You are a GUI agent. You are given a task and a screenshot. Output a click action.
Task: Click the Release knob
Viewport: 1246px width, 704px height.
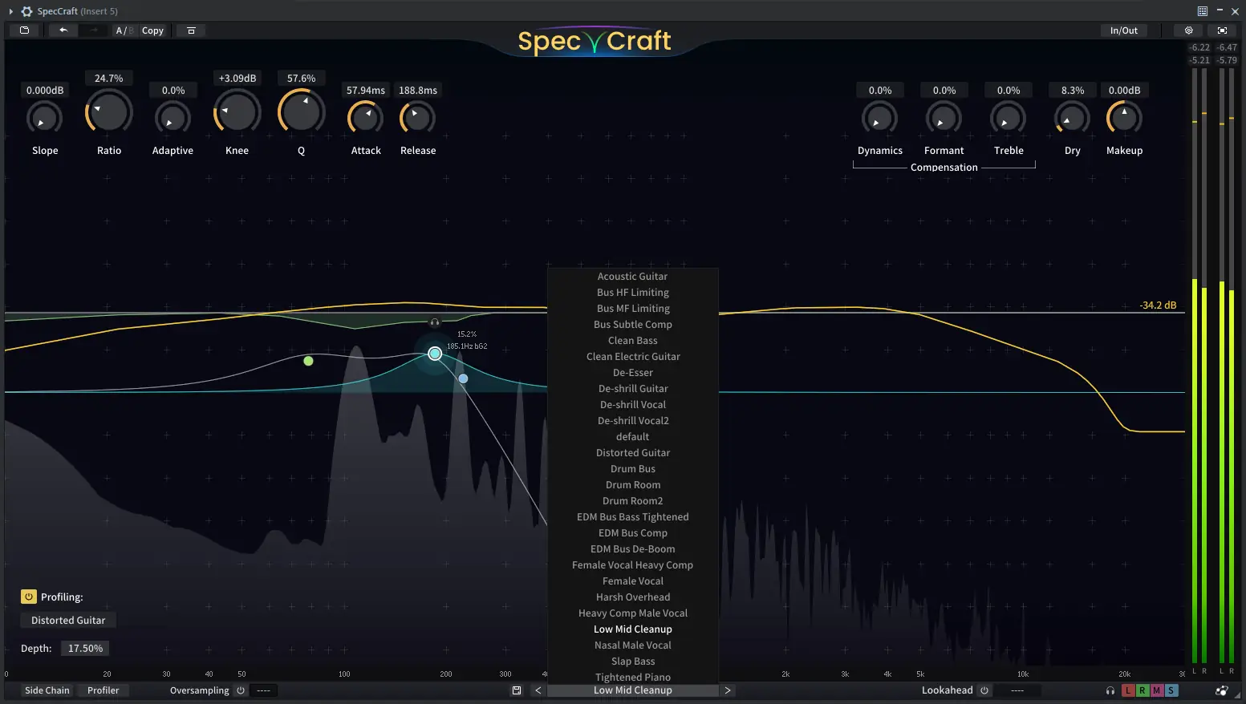point(418,119)
